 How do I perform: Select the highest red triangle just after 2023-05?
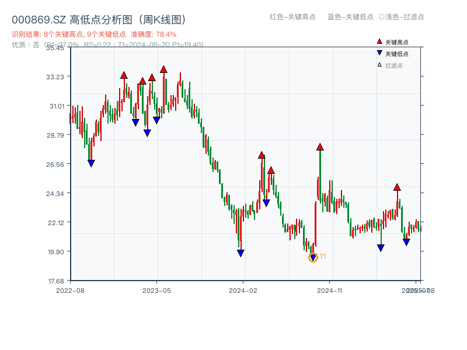tap(163, 69)
